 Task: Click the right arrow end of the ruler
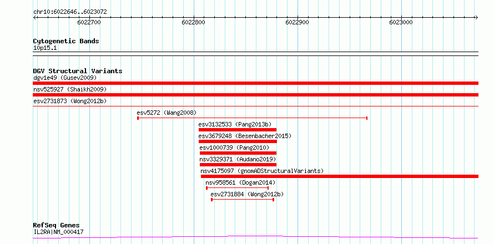(x=477, y=17)
